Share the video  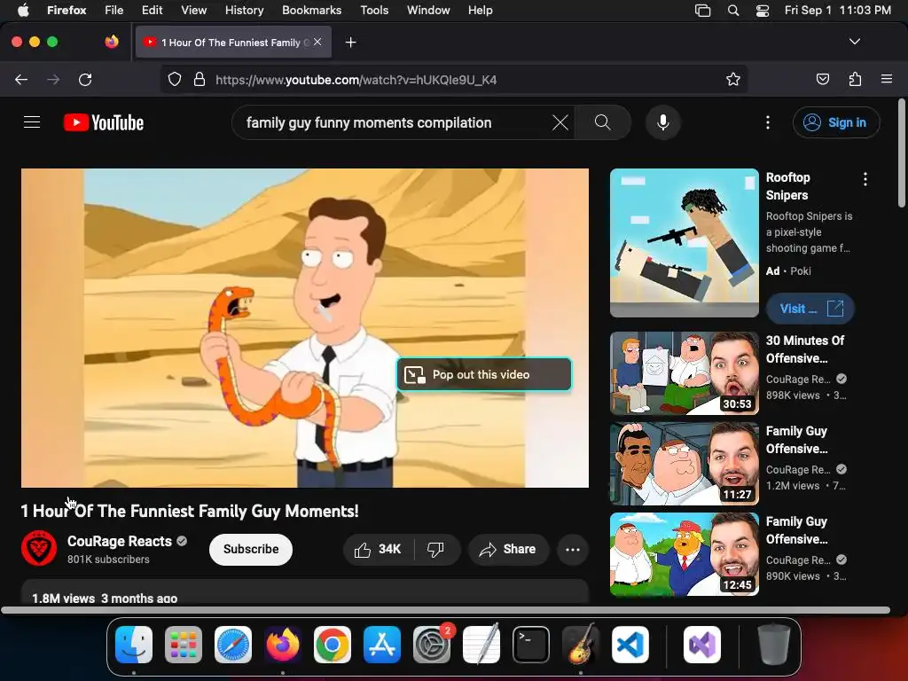(508, 549)
